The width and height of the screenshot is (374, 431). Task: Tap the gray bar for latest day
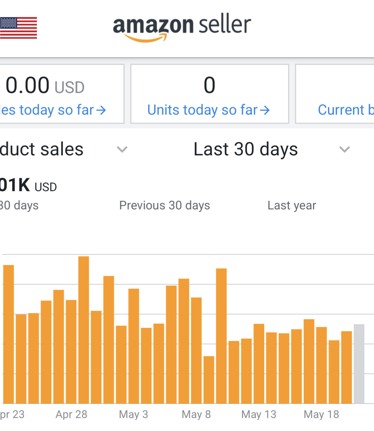click(x=359, y=364)
